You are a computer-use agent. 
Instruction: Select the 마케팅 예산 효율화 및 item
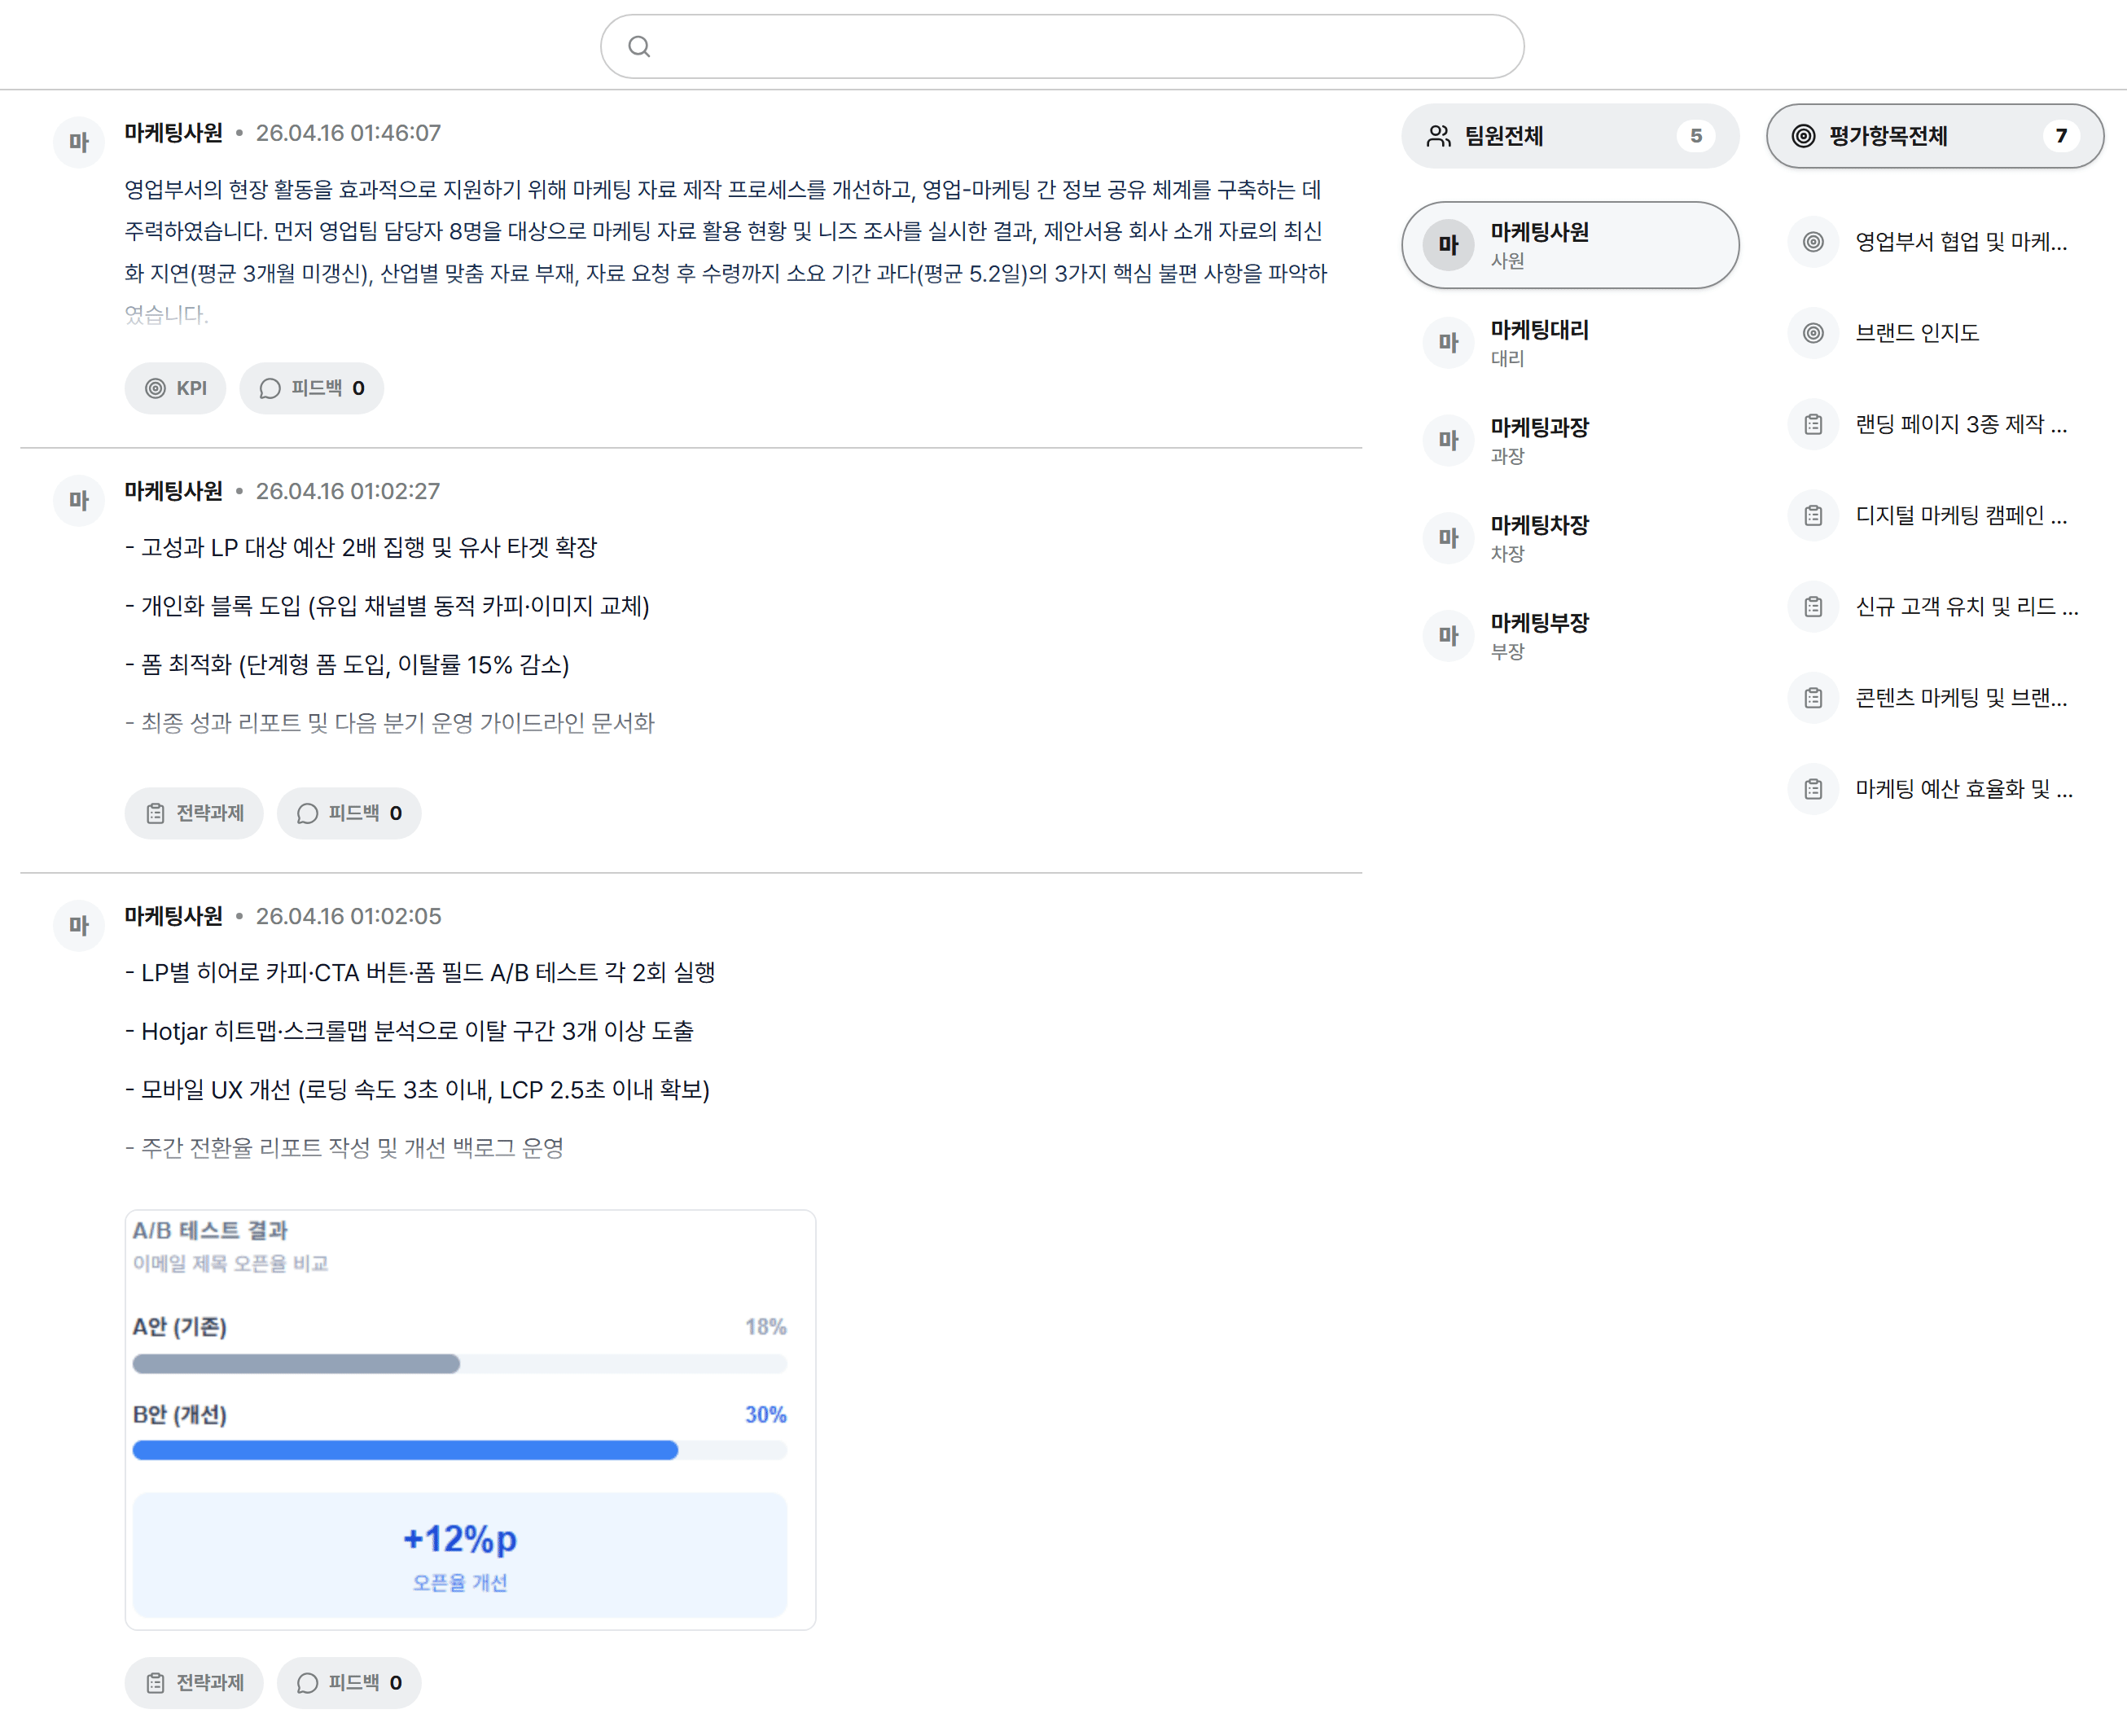click(x=1935, y=789)
